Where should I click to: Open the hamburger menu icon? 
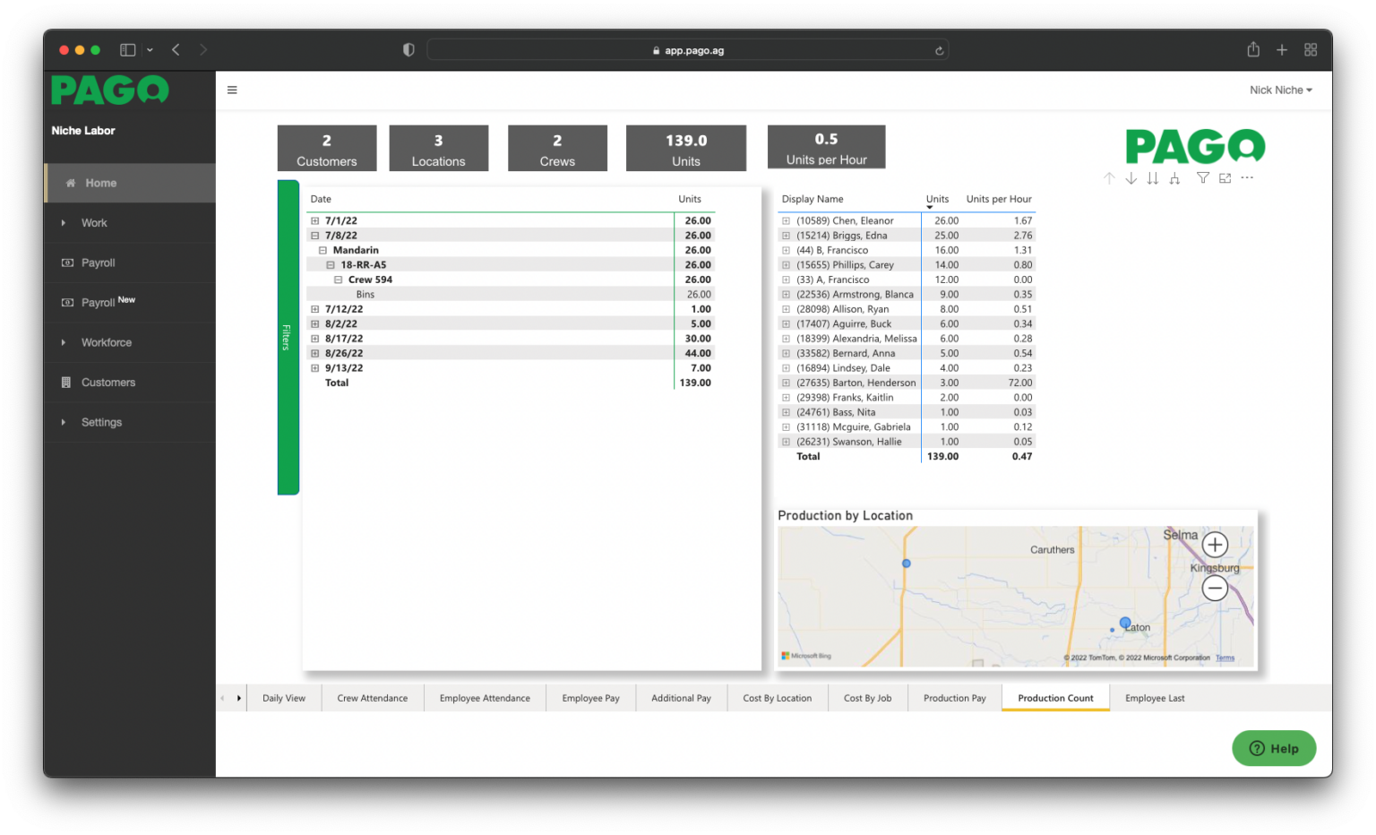232,90
